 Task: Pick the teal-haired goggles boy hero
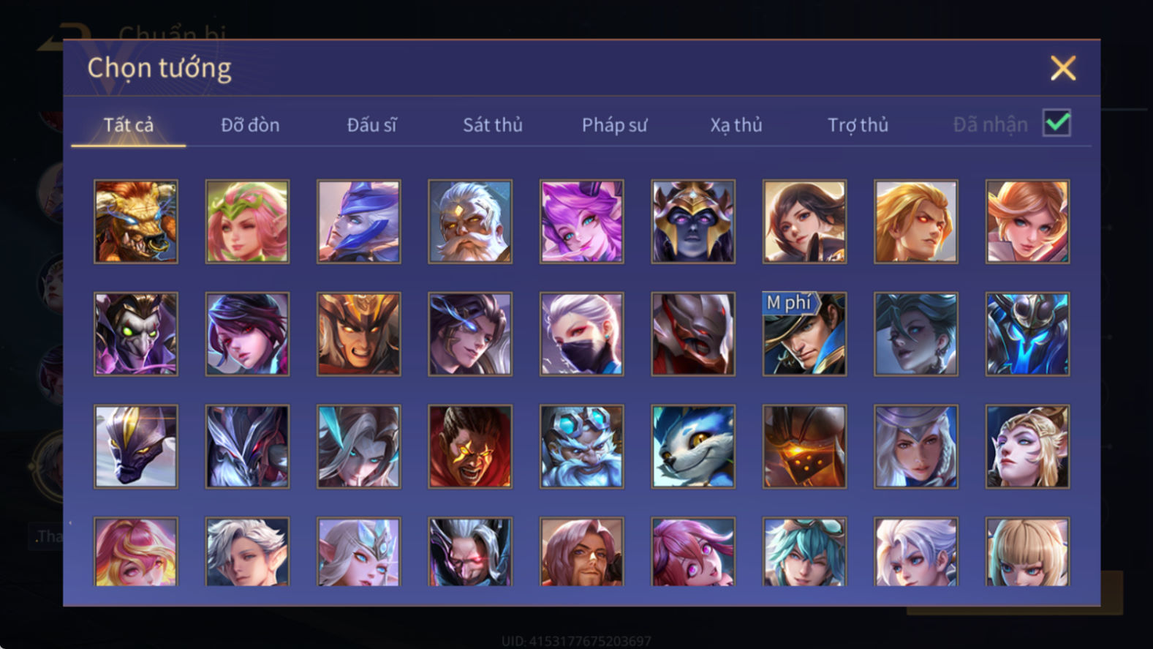tap(804, 552)
